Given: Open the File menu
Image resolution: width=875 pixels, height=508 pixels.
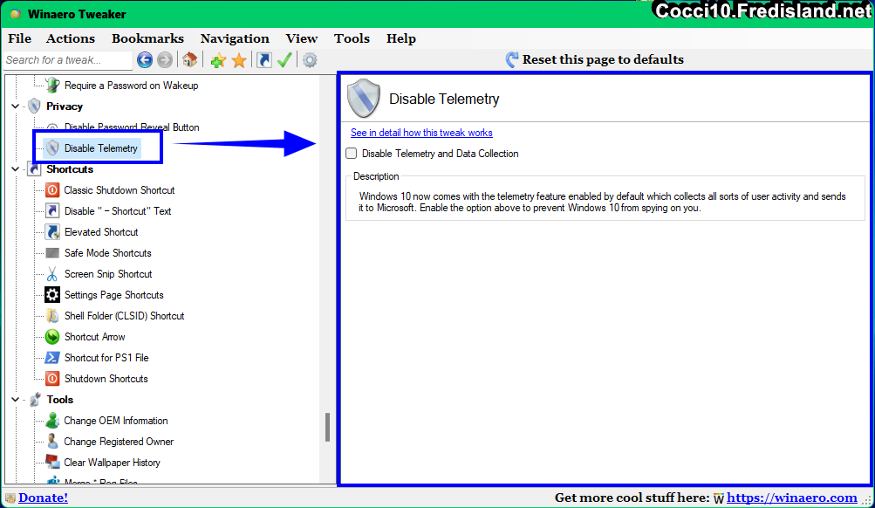Looking at the screenshot, I should tap(19, 38).
